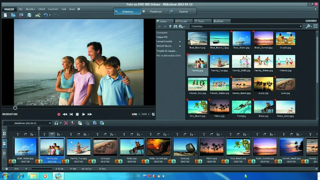Click the playhead marker above the timeline
Image resolution: width=320 pixels, height=180 pixels.
click(x=39, y=128)
